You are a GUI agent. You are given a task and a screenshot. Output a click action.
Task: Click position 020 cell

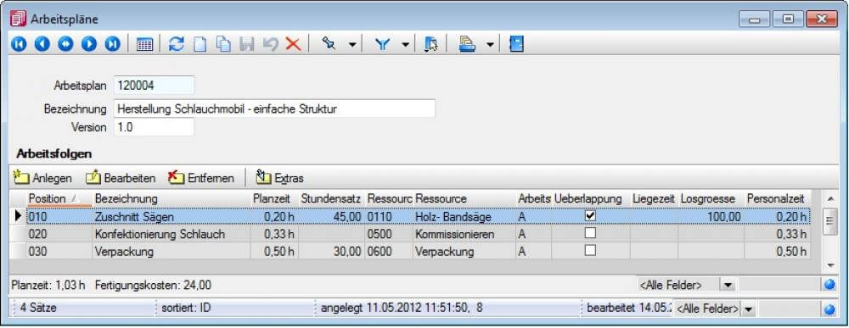tap(59, 235)
